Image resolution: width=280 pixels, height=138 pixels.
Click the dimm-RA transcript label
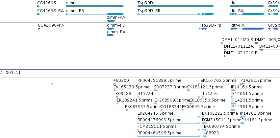pyautogui.click(x=116, y=17)
